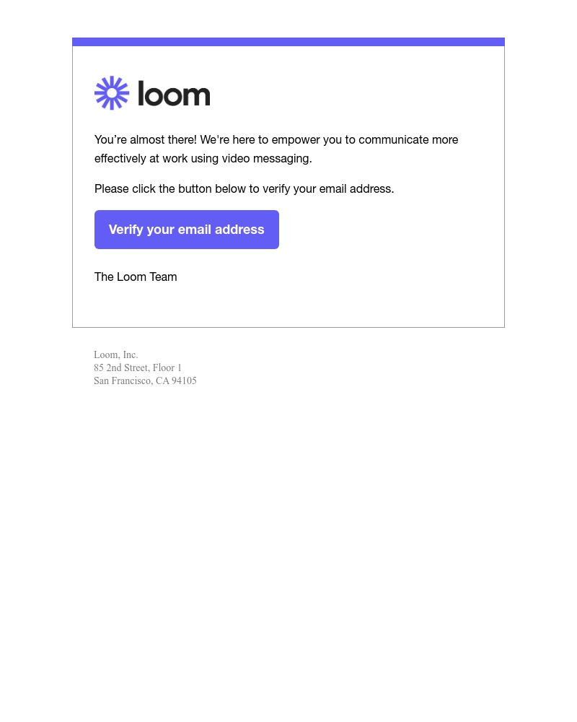This screenshot has width=577, height=722.
Task: Click the purple banner at the top
Action: 288,42
